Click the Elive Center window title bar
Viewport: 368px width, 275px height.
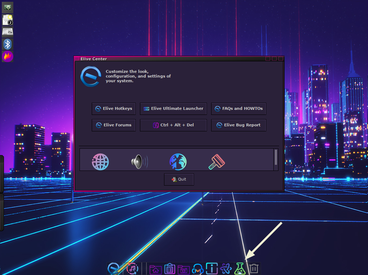click(179, 59)
